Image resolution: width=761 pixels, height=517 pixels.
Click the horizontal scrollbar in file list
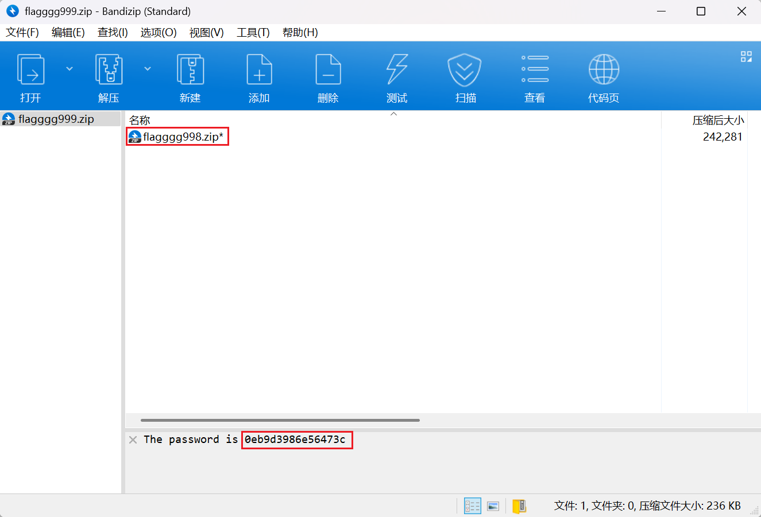[280, 420]
